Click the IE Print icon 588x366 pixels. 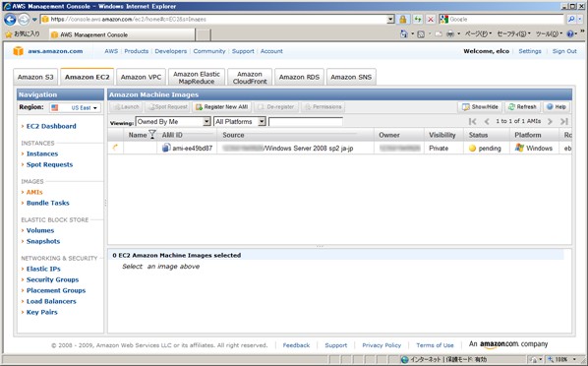(450, 34)
